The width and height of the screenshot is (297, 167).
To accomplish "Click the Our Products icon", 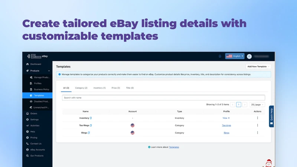I will pos(27,155).
